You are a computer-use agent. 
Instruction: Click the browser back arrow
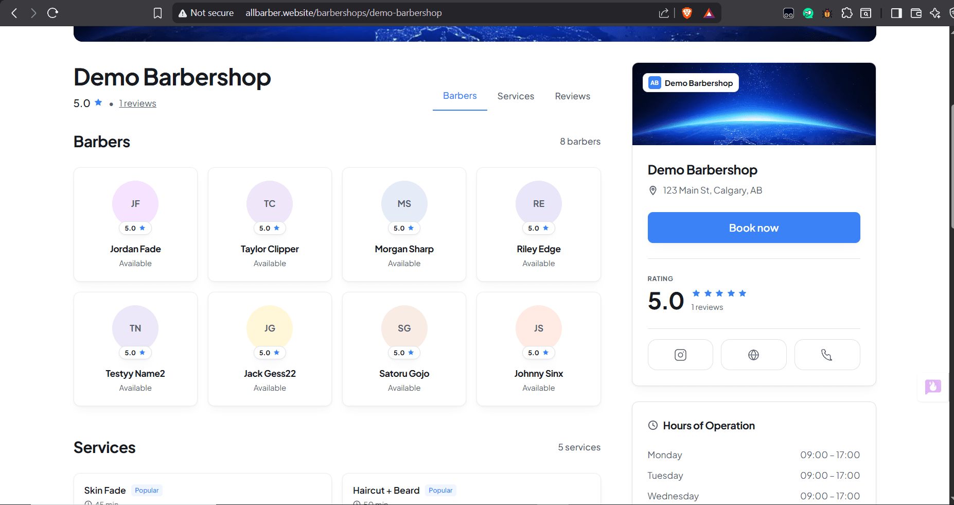pos(14,13)
